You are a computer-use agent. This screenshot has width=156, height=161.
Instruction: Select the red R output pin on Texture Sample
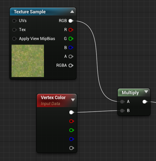[x=71, y=30]
